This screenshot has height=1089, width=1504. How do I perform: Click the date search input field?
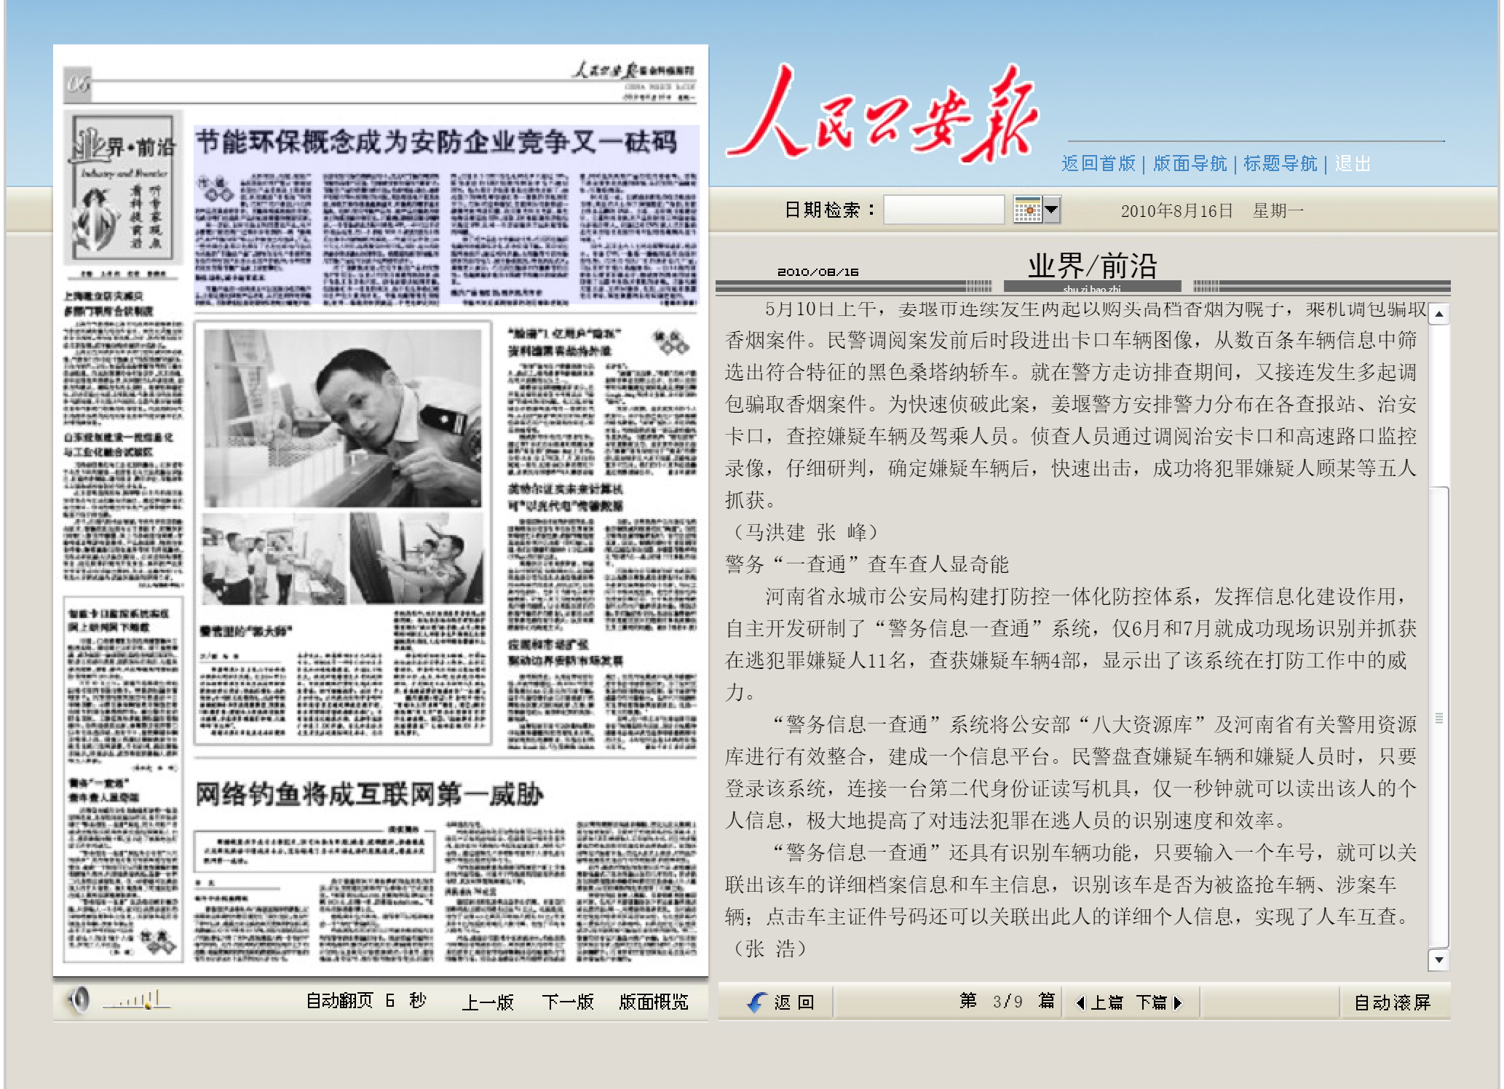(x=943, y=210)
